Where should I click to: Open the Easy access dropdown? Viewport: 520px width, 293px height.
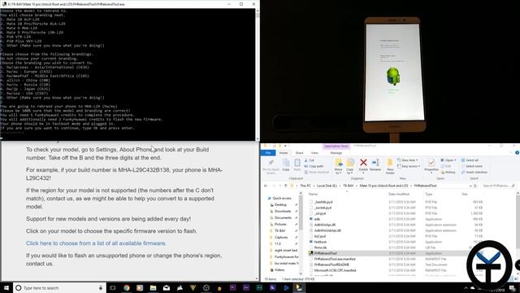[409, 166]
